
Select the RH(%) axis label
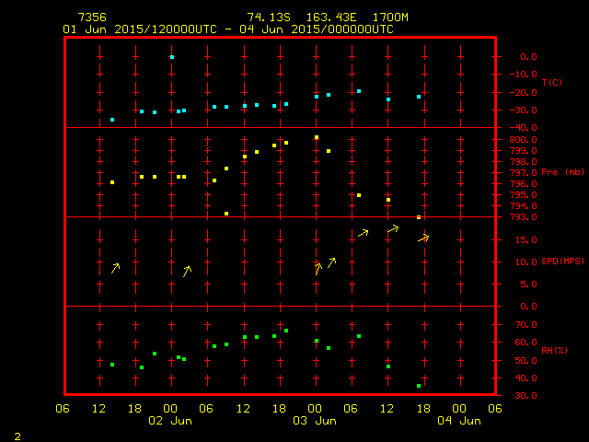(552, 351)
